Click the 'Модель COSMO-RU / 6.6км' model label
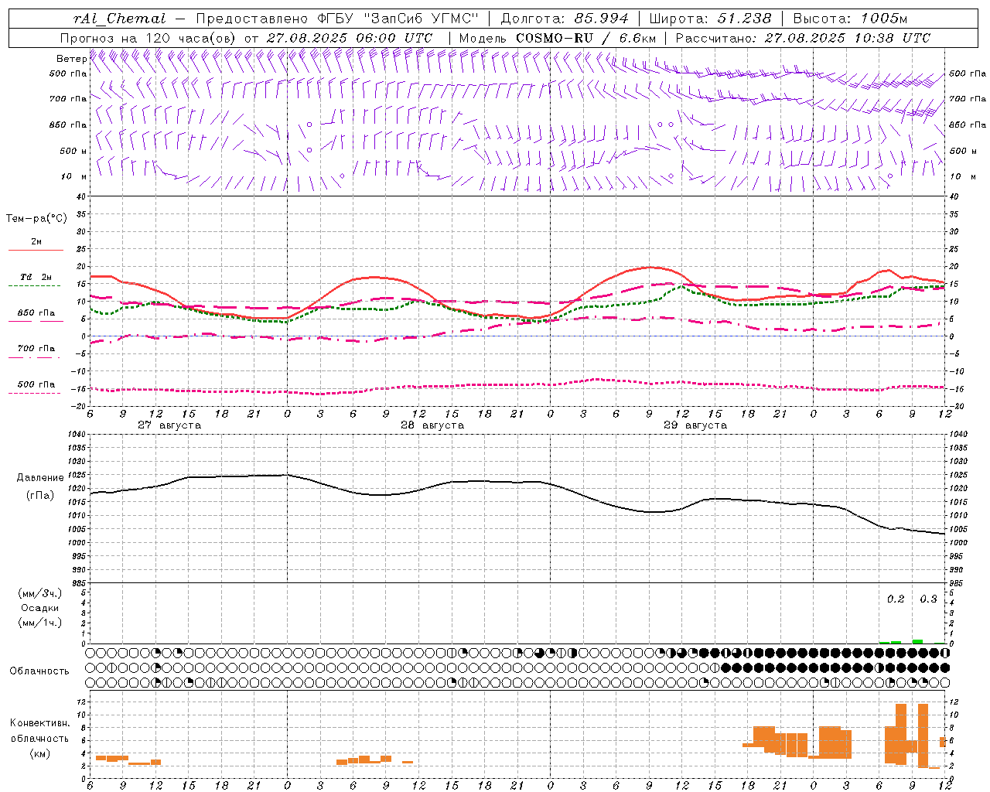Screen dimensions: 990x792 pyautogui.click(x=557, y=38)
